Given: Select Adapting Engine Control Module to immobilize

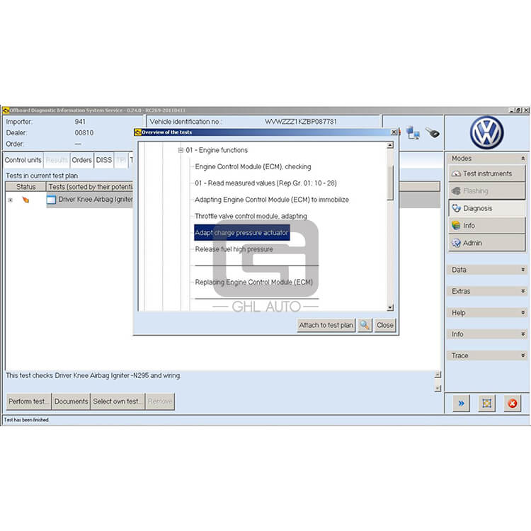Looking at the screenshot, I should tap(272, 200).
